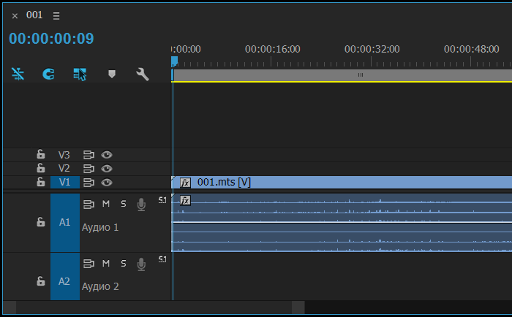The width and height of the screenshot is (512, 317).
Task: Click left handle of zoom scrollbar
Action: (10, 308)
